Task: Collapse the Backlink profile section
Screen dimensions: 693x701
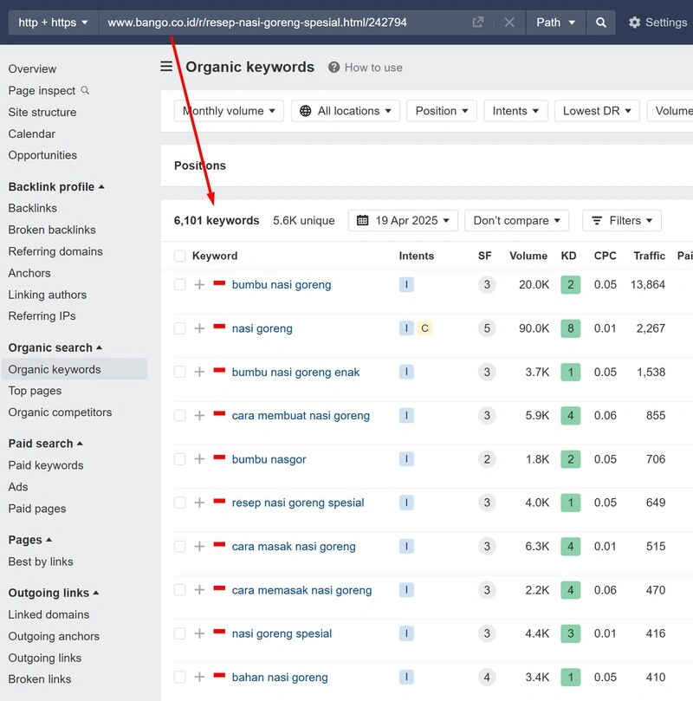Action: tap(56, 187)
